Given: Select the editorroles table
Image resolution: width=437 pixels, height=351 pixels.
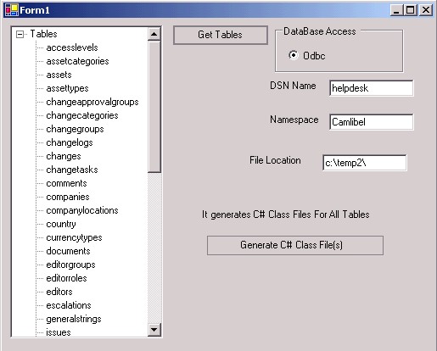Looking at the screenshot, I should 66,278.
